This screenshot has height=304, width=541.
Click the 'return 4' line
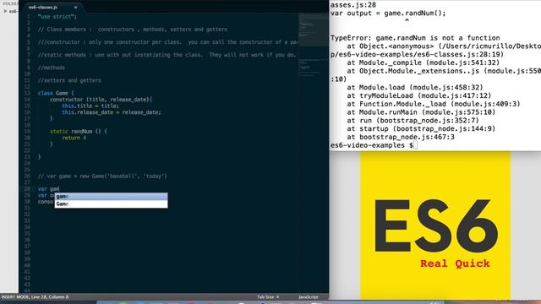click(x=74, y=138)
